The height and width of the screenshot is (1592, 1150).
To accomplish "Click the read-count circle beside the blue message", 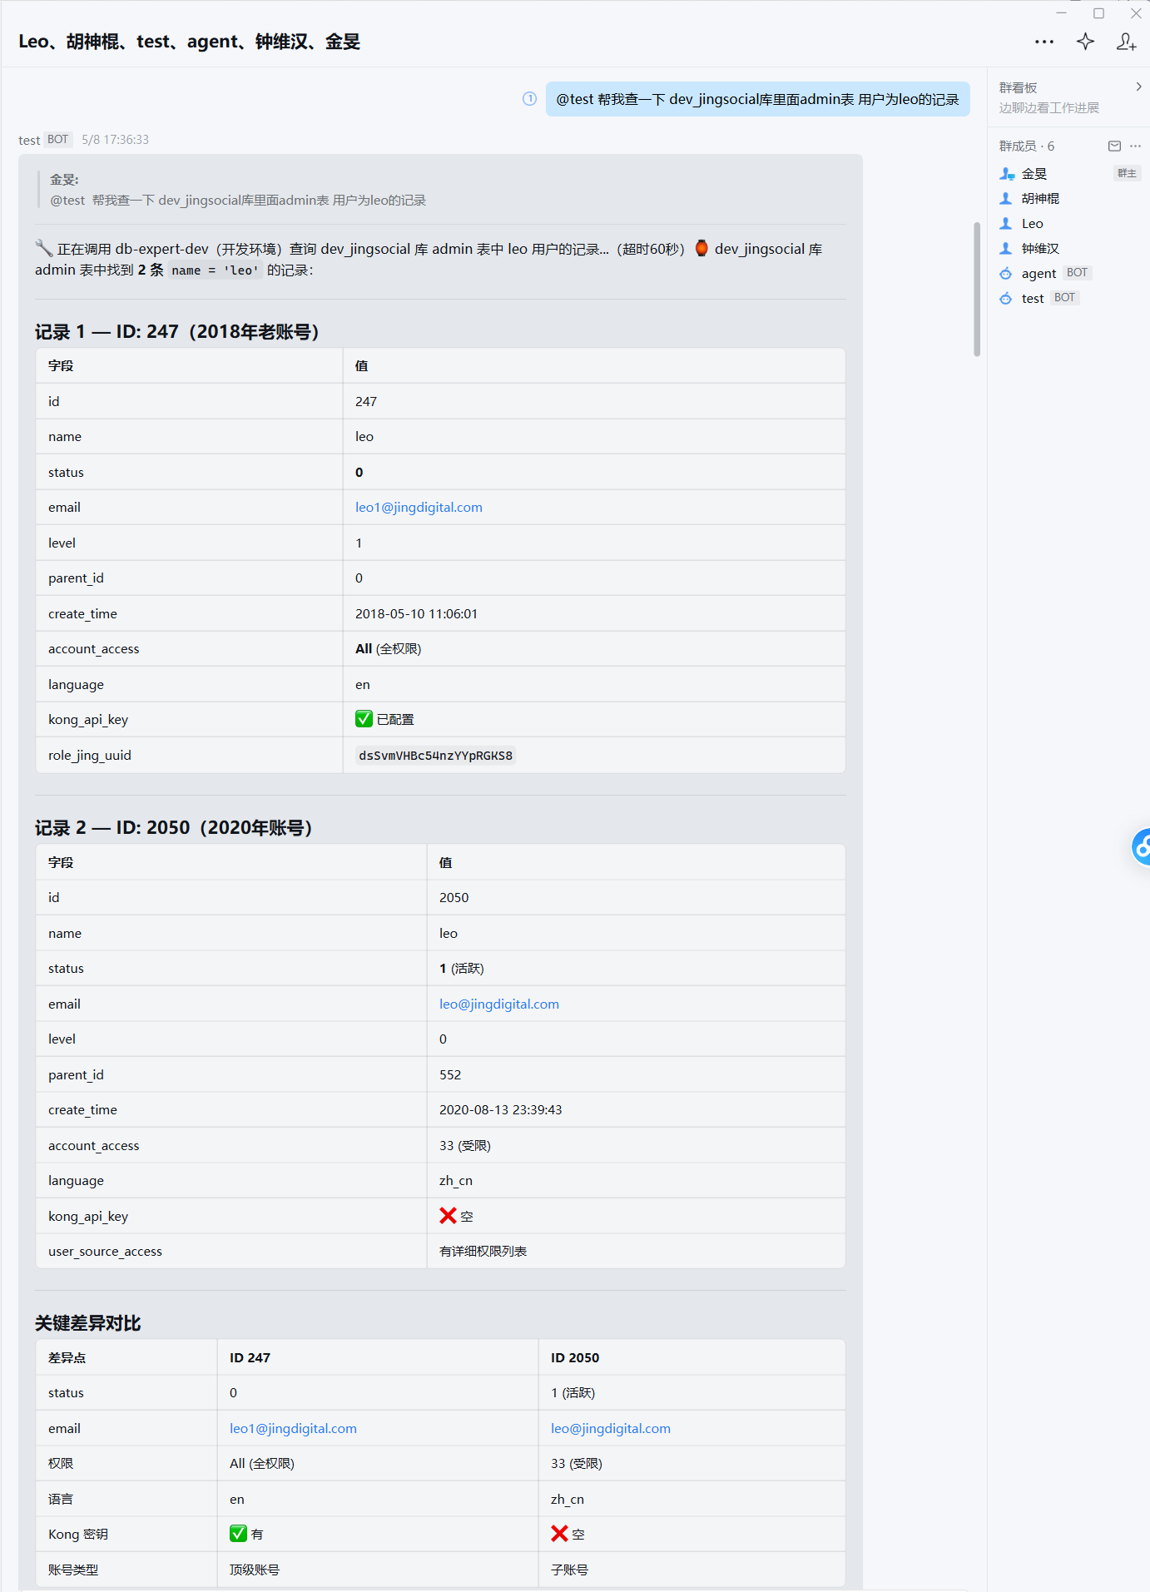I will click(x=529, y=99).
